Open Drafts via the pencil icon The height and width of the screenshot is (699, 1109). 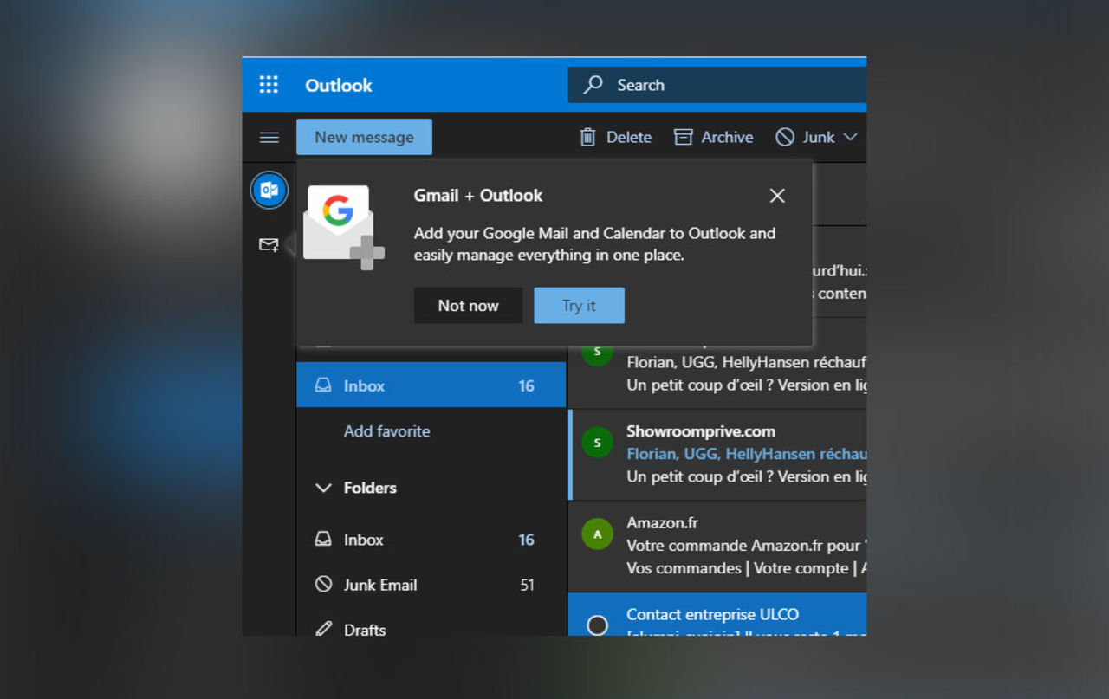(x=323, y=629)
